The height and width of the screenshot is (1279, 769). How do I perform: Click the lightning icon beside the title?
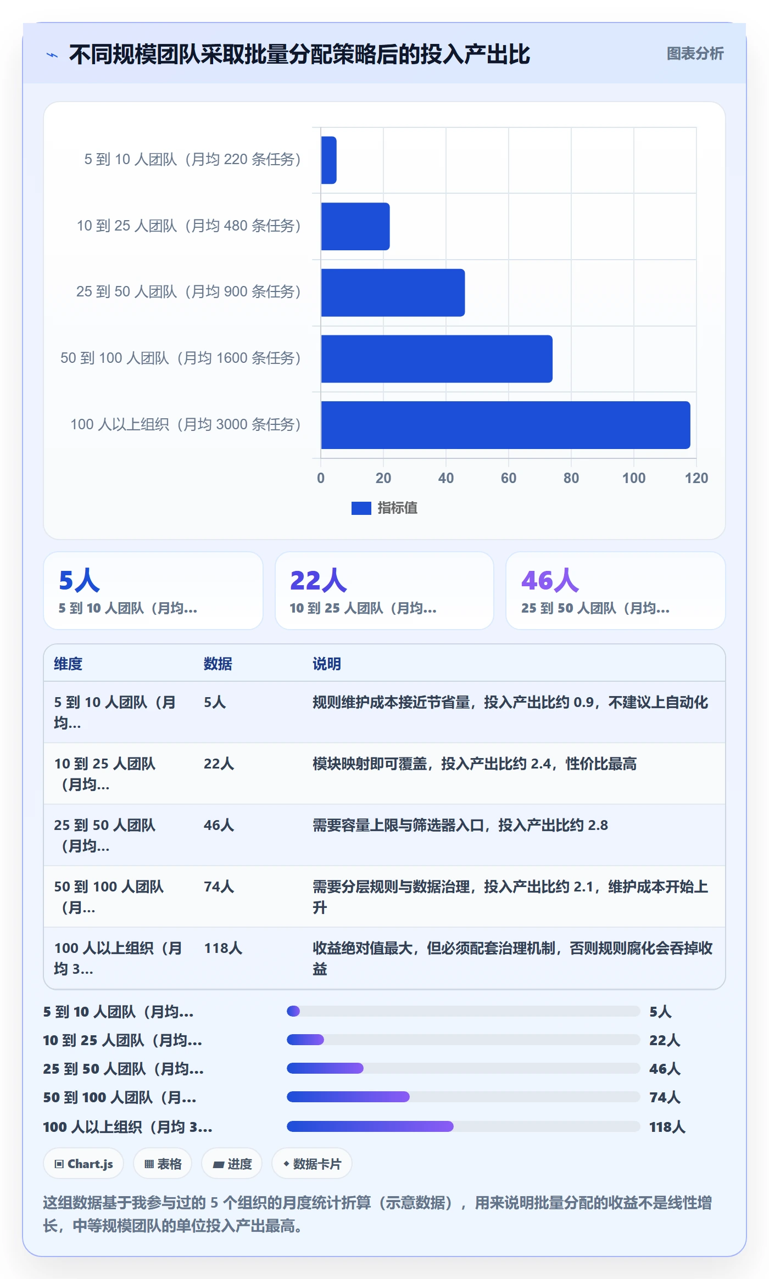click(x=52, y=55)
